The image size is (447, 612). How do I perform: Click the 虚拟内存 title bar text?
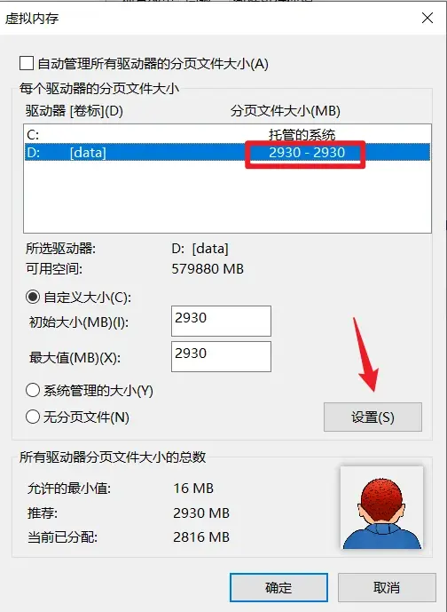click(32, 19)
